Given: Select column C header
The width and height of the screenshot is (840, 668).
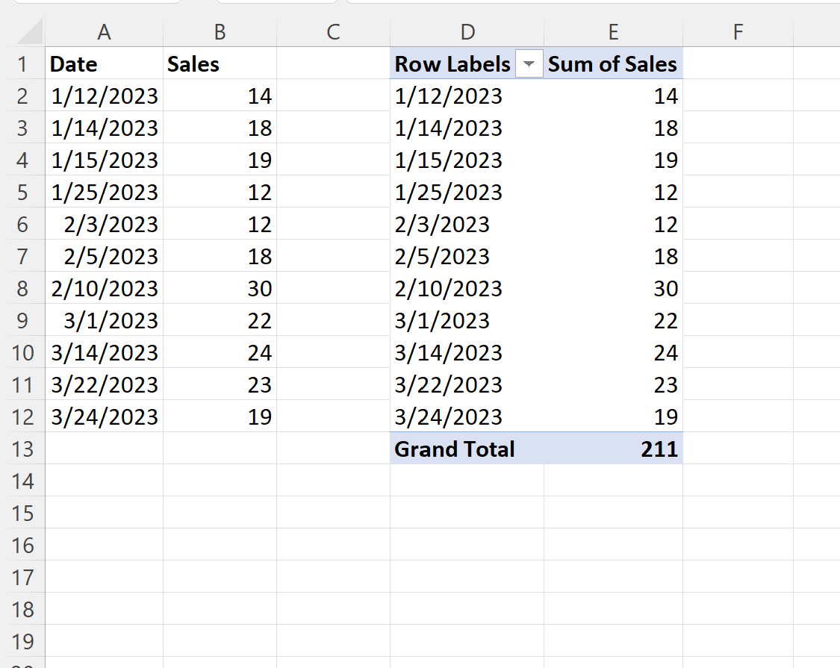Looking at the screenshot, I should (333, 32).
